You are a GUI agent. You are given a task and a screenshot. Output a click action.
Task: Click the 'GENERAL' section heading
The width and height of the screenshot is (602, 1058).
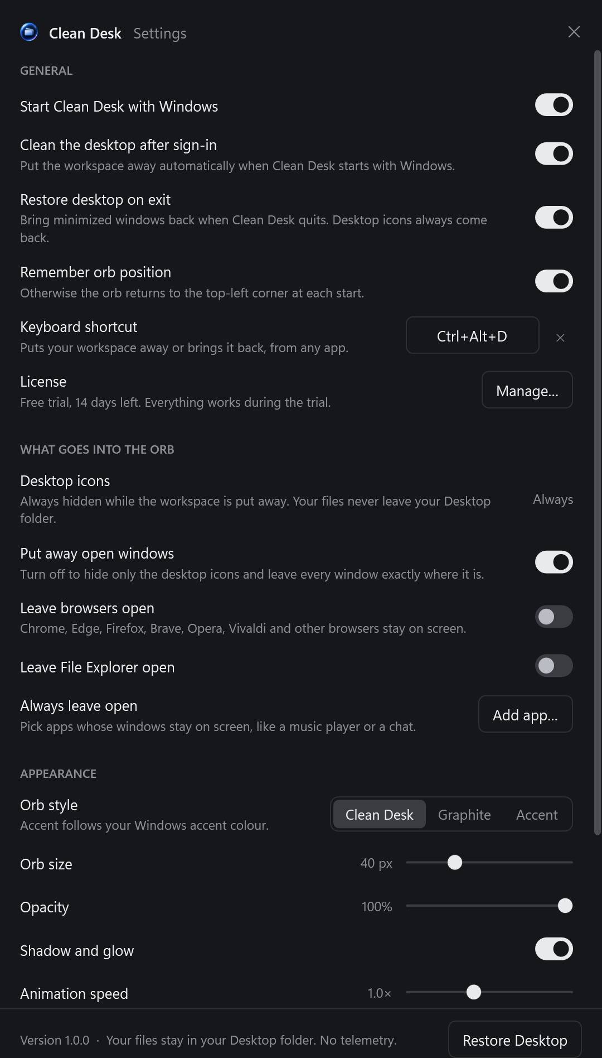[46, 71]
